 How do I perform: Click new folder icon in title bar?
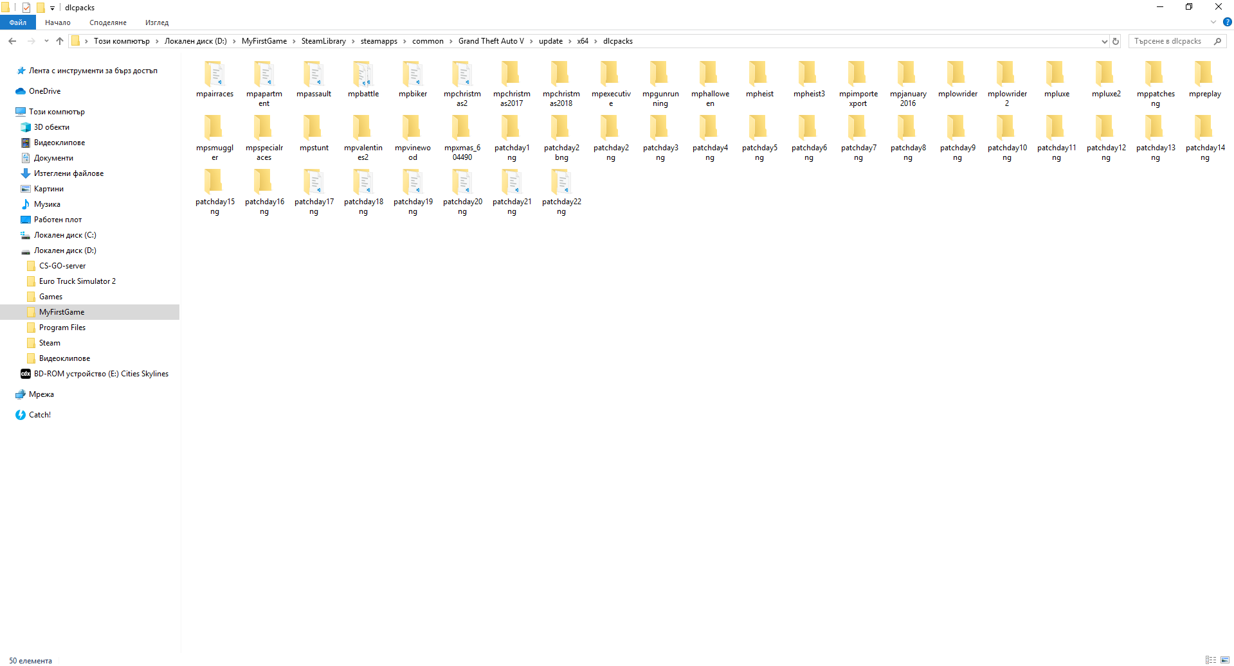(x=41, y=8)
